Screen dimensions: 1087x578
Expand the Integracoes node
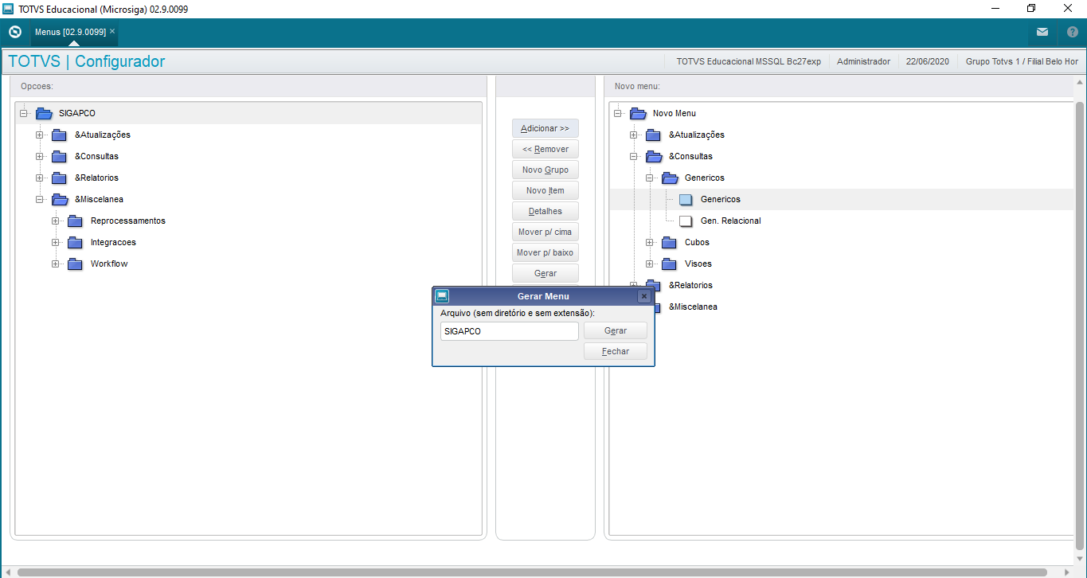56,242
